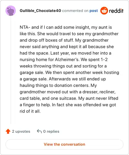
Task: Click the word "NTA-" in the comment
Action: pos(25,27)
